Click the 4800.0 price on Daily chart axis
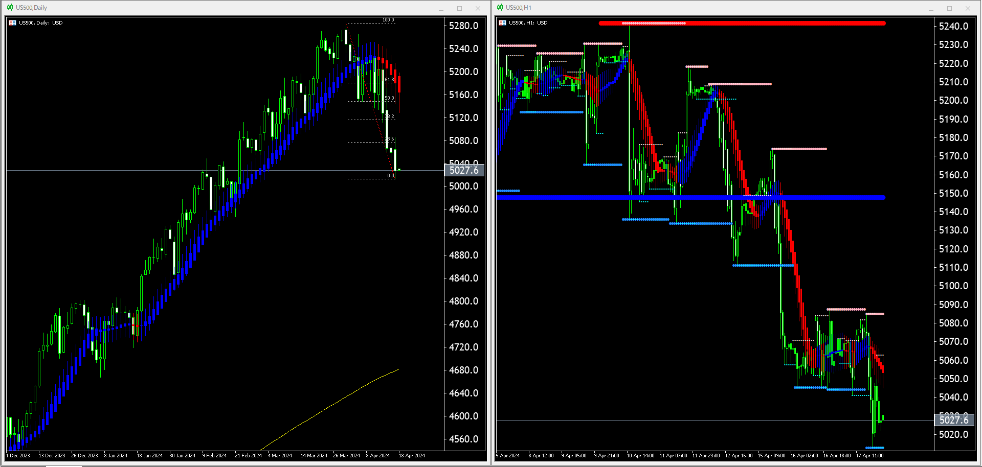The height and width of the screenshot is (467, 982). [463, 301]
